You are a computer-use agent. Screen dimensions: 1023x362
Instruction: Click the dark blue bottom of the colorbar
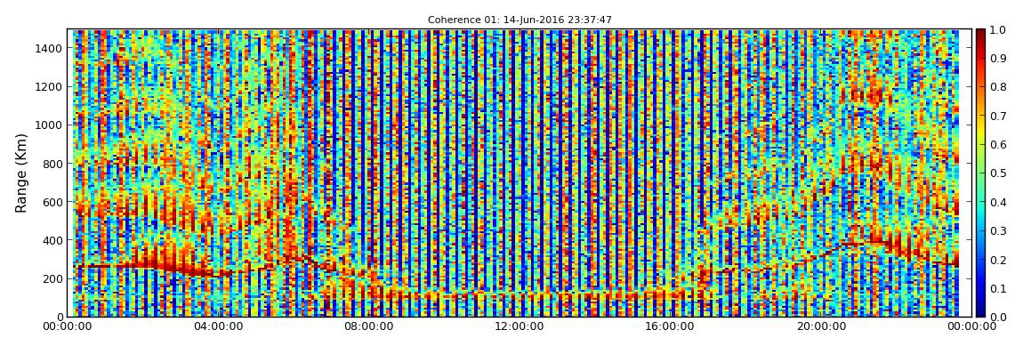pos(981,312)
